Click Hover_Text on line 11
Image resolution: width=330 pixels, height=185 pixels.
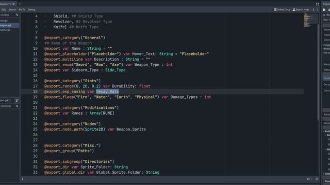tap(143, 54)
